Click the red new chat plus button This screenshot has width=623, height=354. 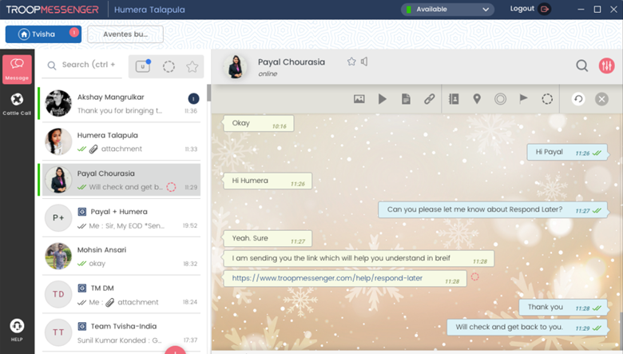pos(175,350)
